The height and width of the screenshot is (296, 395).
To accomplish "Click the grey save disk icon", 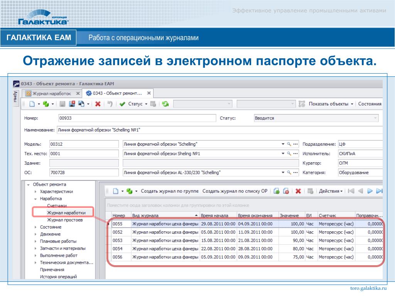I will [x=62, y=104].
